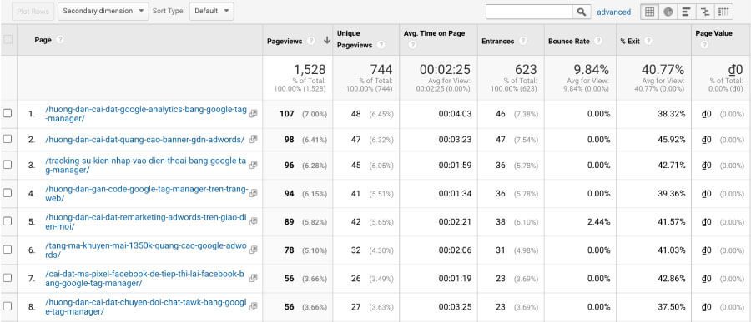Viewport: 751px width, 322px height.
Task: Check row 8 chat-tawk page checkbox
Action: [x=8, y=305]
